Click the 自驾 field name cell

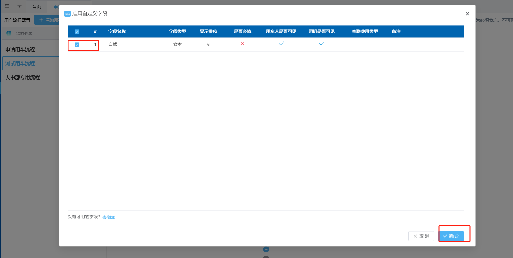coord(113,45)
